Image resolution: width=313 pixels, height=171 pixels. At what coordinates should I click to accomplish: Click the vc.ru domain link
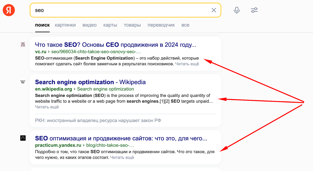pos(41,52)
